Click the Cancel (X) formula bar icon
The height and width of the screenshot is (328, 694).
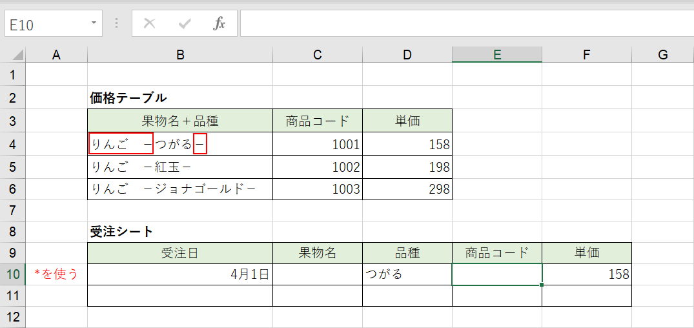(150, 24)
